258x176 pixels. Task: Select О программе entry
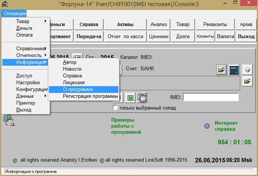[x=83, y=90]
